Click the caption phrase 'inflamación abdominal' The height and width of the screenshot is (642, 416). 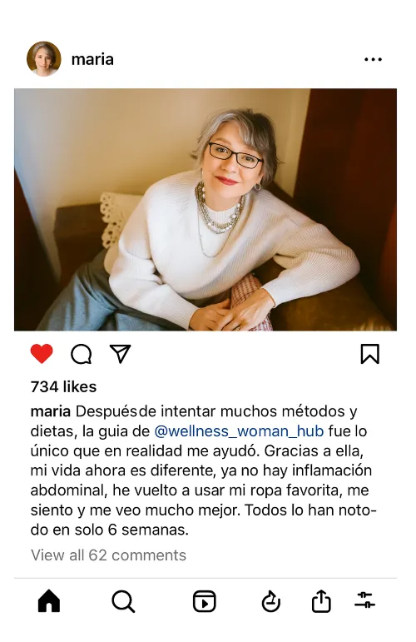point(201,480)
